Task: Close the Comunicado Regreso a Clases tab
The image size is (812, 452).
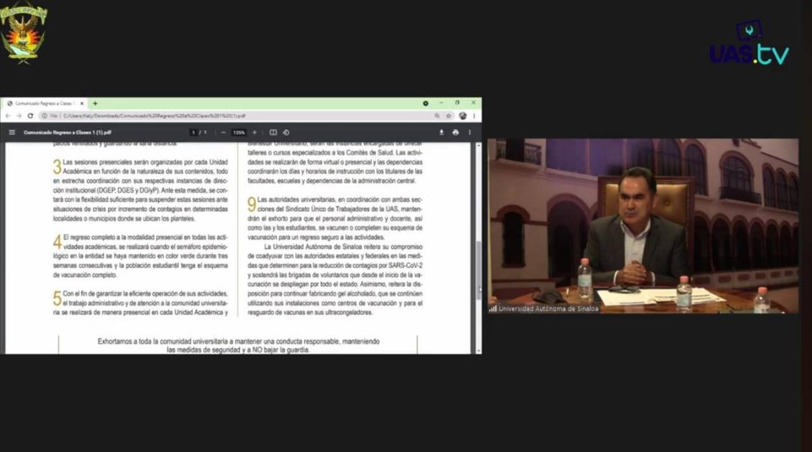Action: pyautogui.click(x=82, y=103)
